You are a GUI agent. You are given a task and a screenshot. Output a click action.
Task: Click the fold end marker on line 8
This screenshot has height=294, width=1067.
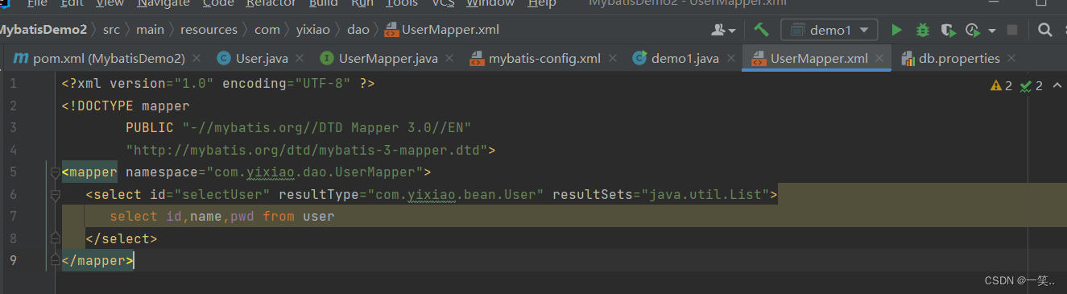[55, 238]
